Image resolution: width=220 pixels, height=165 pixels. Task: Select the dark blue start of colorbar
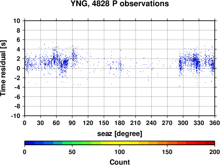tap(29, 143)
